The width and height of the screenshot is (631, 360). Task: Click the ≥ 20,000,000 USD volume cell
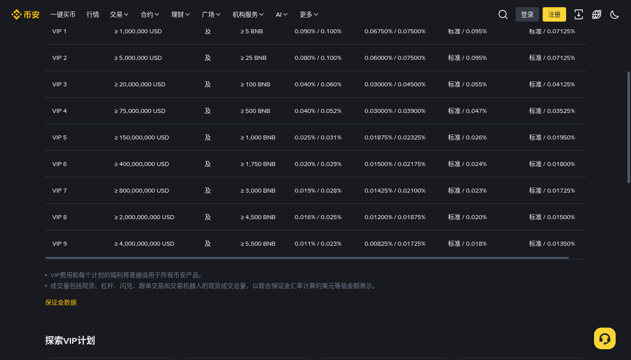pos(140,84)
